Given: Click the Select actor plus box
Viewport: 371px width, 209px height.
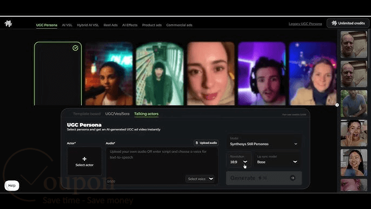Looking at the screenshot, I should (84, 161).
